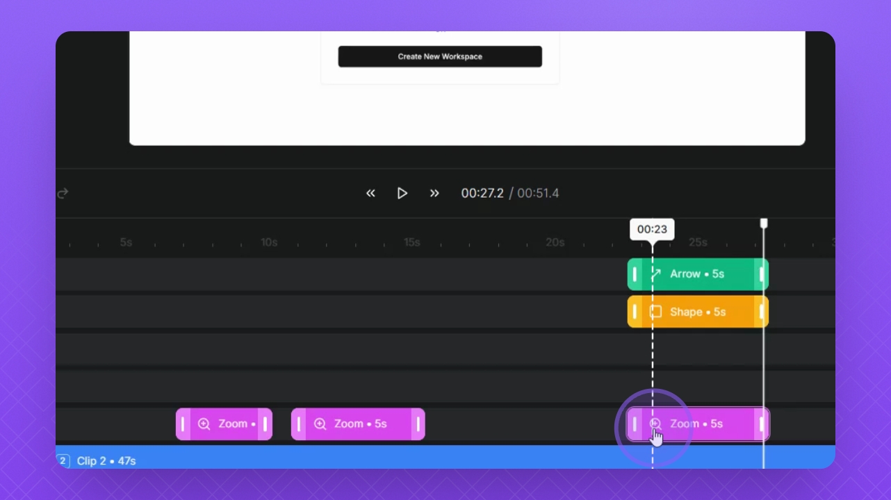
Task: Click the Shape clip's left trim handle
Action: pos(635,312)
